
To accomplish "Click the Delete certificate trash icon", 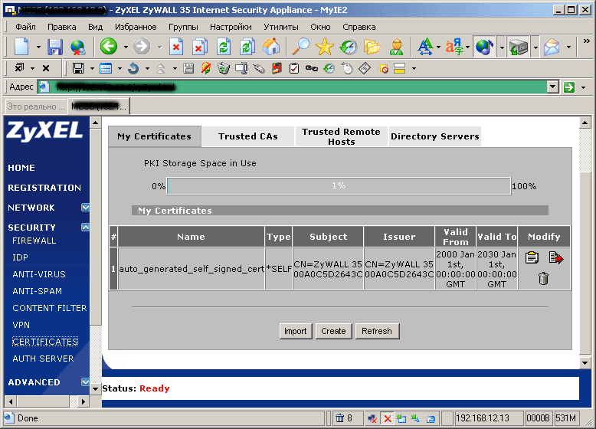I will point(544,279).
